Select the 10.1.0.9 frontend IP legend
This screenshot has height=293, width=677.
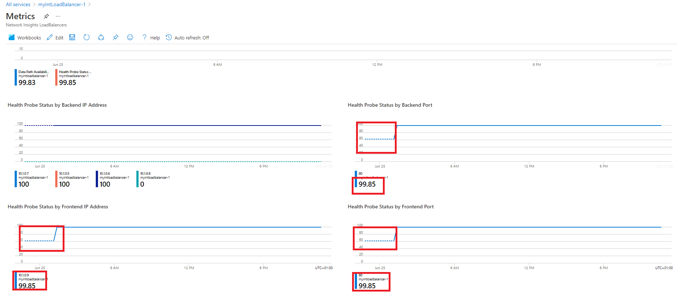(x=31, y=281)
